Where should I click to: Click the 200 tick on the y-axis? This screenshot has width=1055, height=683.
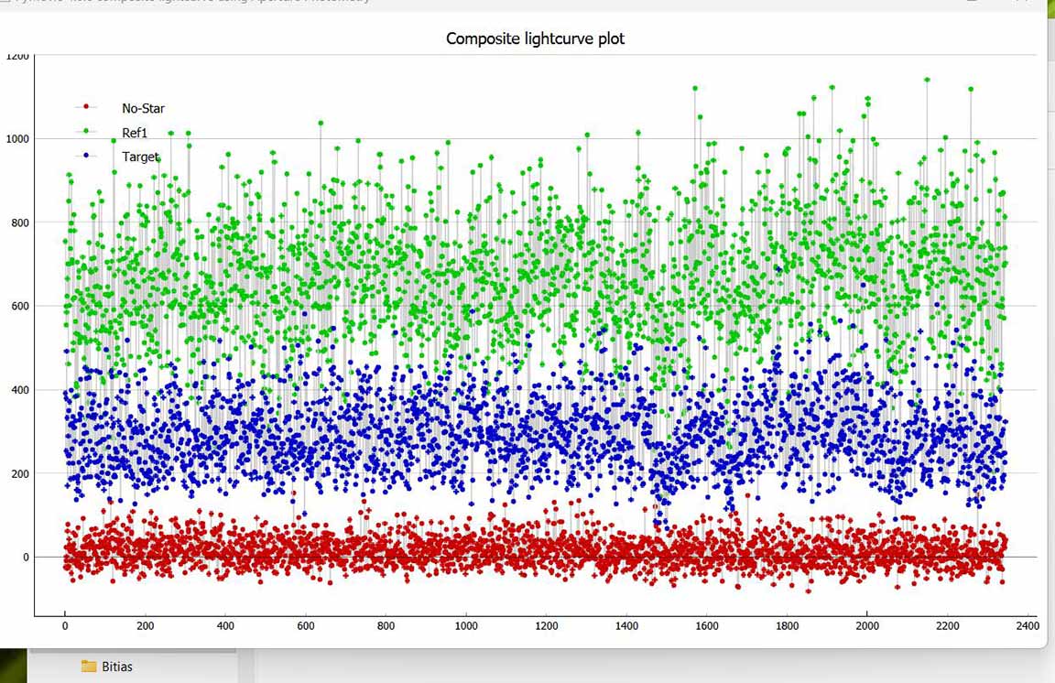[20, 473]
